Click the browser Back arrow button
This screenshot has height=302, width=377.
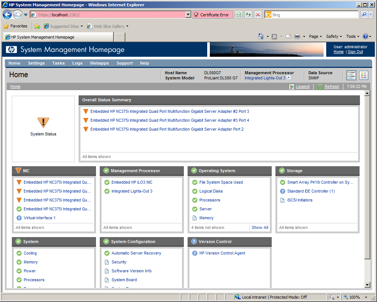click(x=7, y=15)
